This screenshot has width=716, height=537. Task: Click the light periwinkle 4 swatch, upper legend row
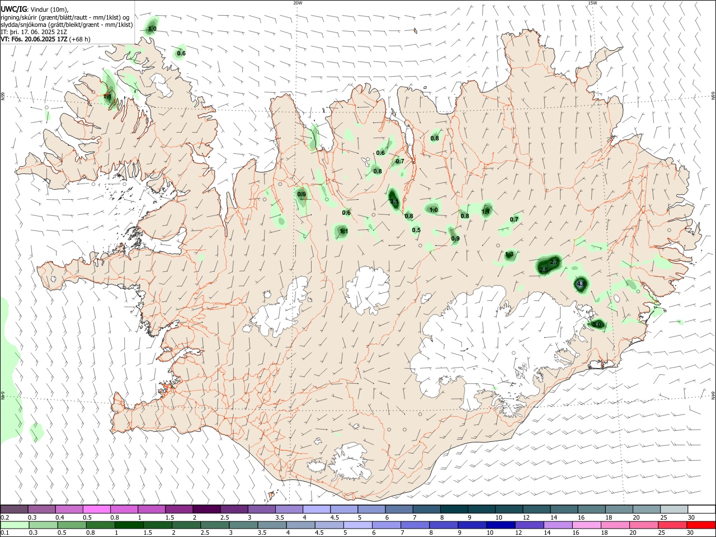(x=316, y=510)
